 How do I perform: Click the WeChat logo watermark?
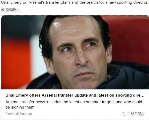coord(123,114)
